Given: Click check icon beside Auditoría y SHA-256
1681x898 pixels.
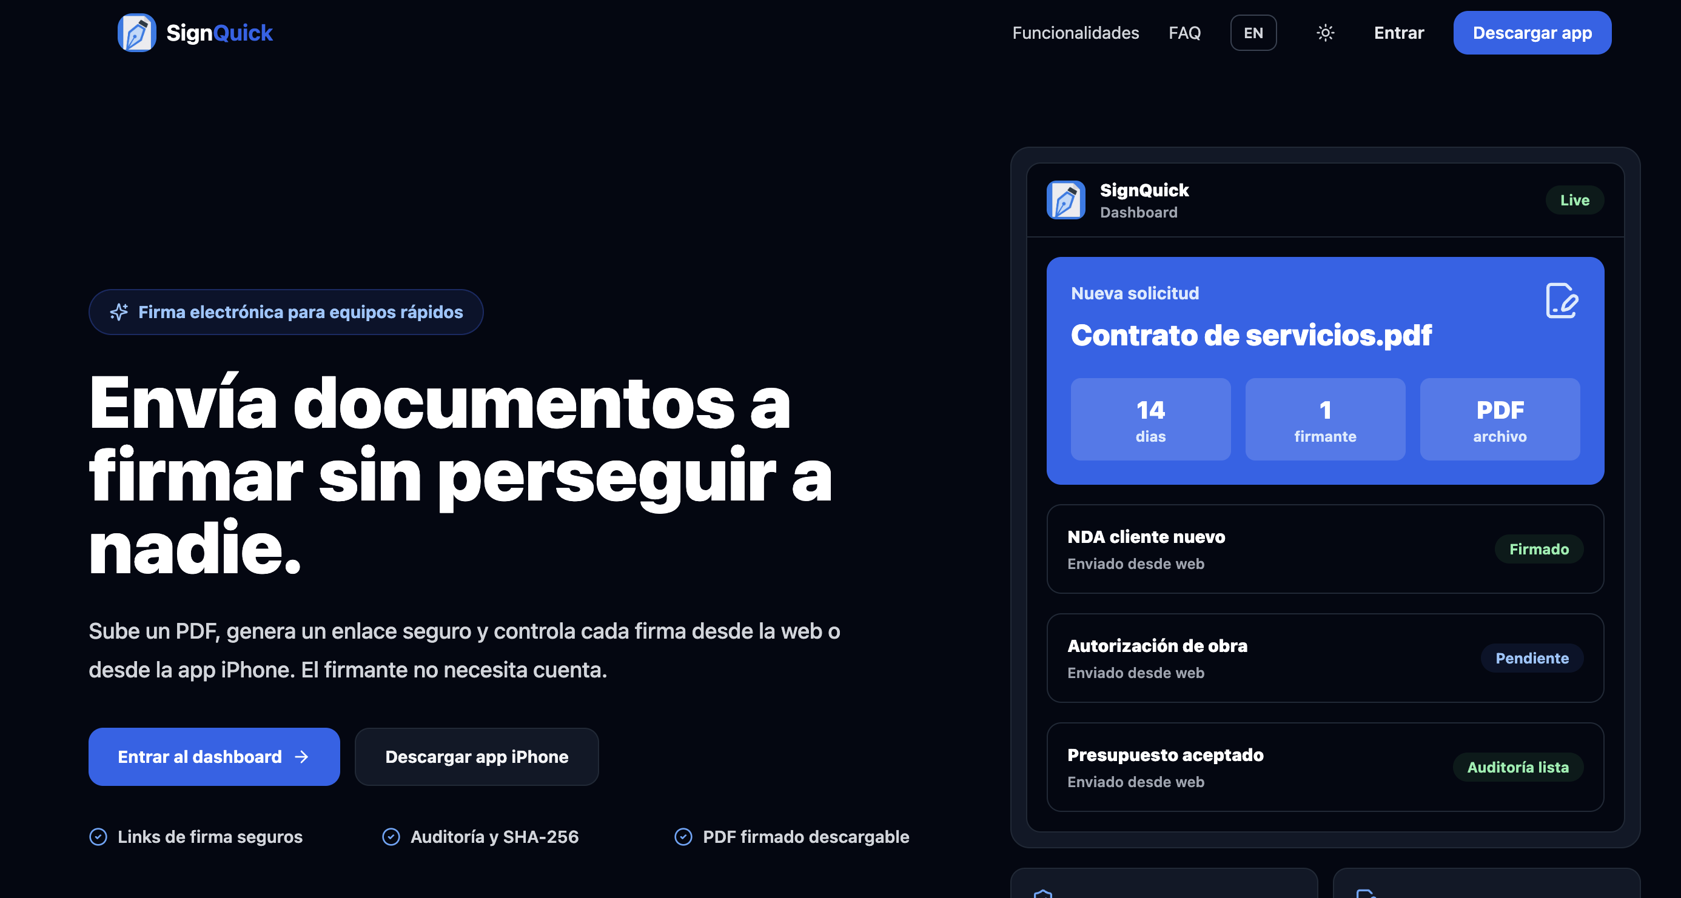Looking at the screenshot, I should point(391,837).
